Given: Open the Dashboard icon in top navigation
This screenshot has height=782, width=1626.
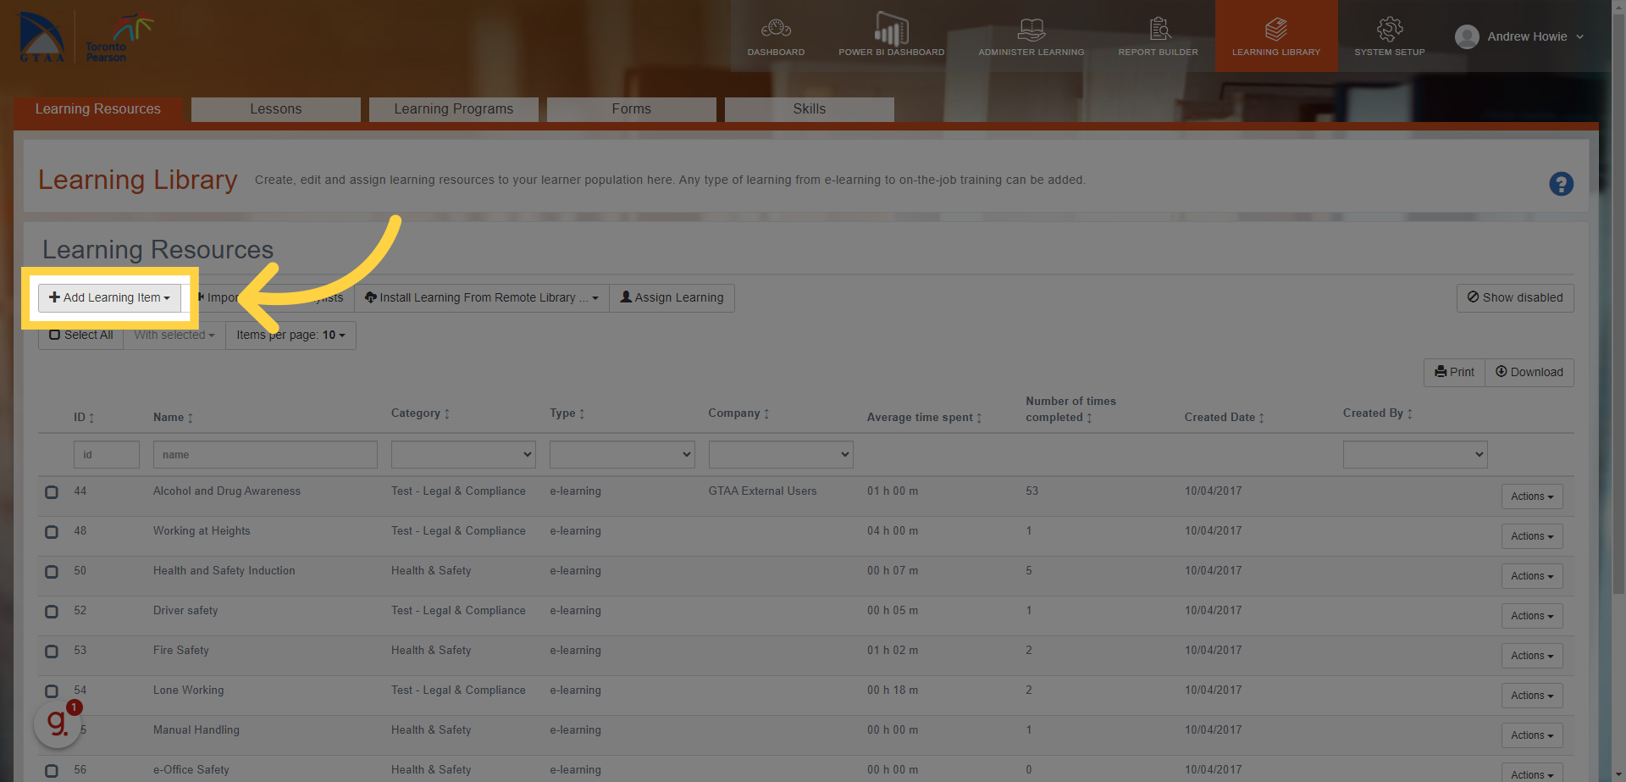Looking at the screenshot, I should [776, 30].
